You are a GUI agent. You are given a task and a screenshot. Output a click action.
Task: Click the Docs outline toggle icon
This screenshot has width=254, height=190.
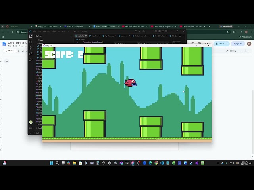tap(7, 61)
